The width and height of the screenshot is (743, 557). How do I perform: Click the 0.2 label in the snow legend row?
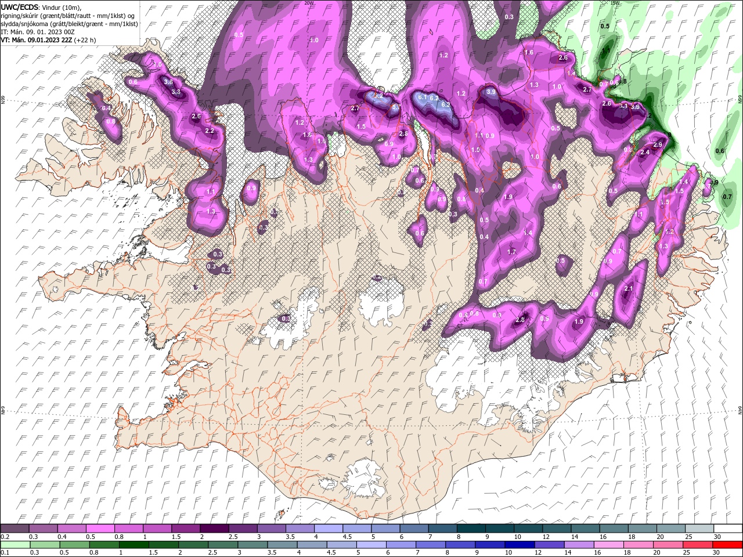[5, 537]
